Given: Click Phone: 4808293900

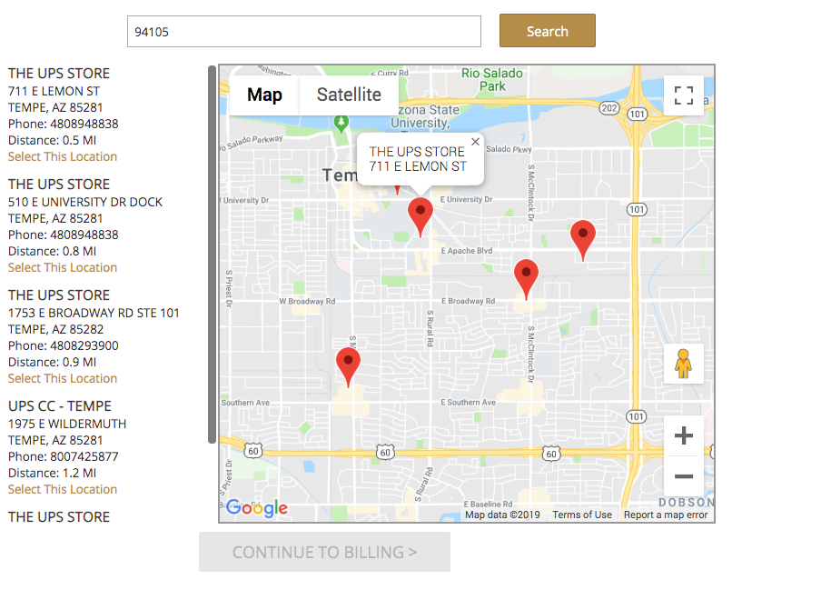Looking at the screenshot, I should [x=64, y=345].
